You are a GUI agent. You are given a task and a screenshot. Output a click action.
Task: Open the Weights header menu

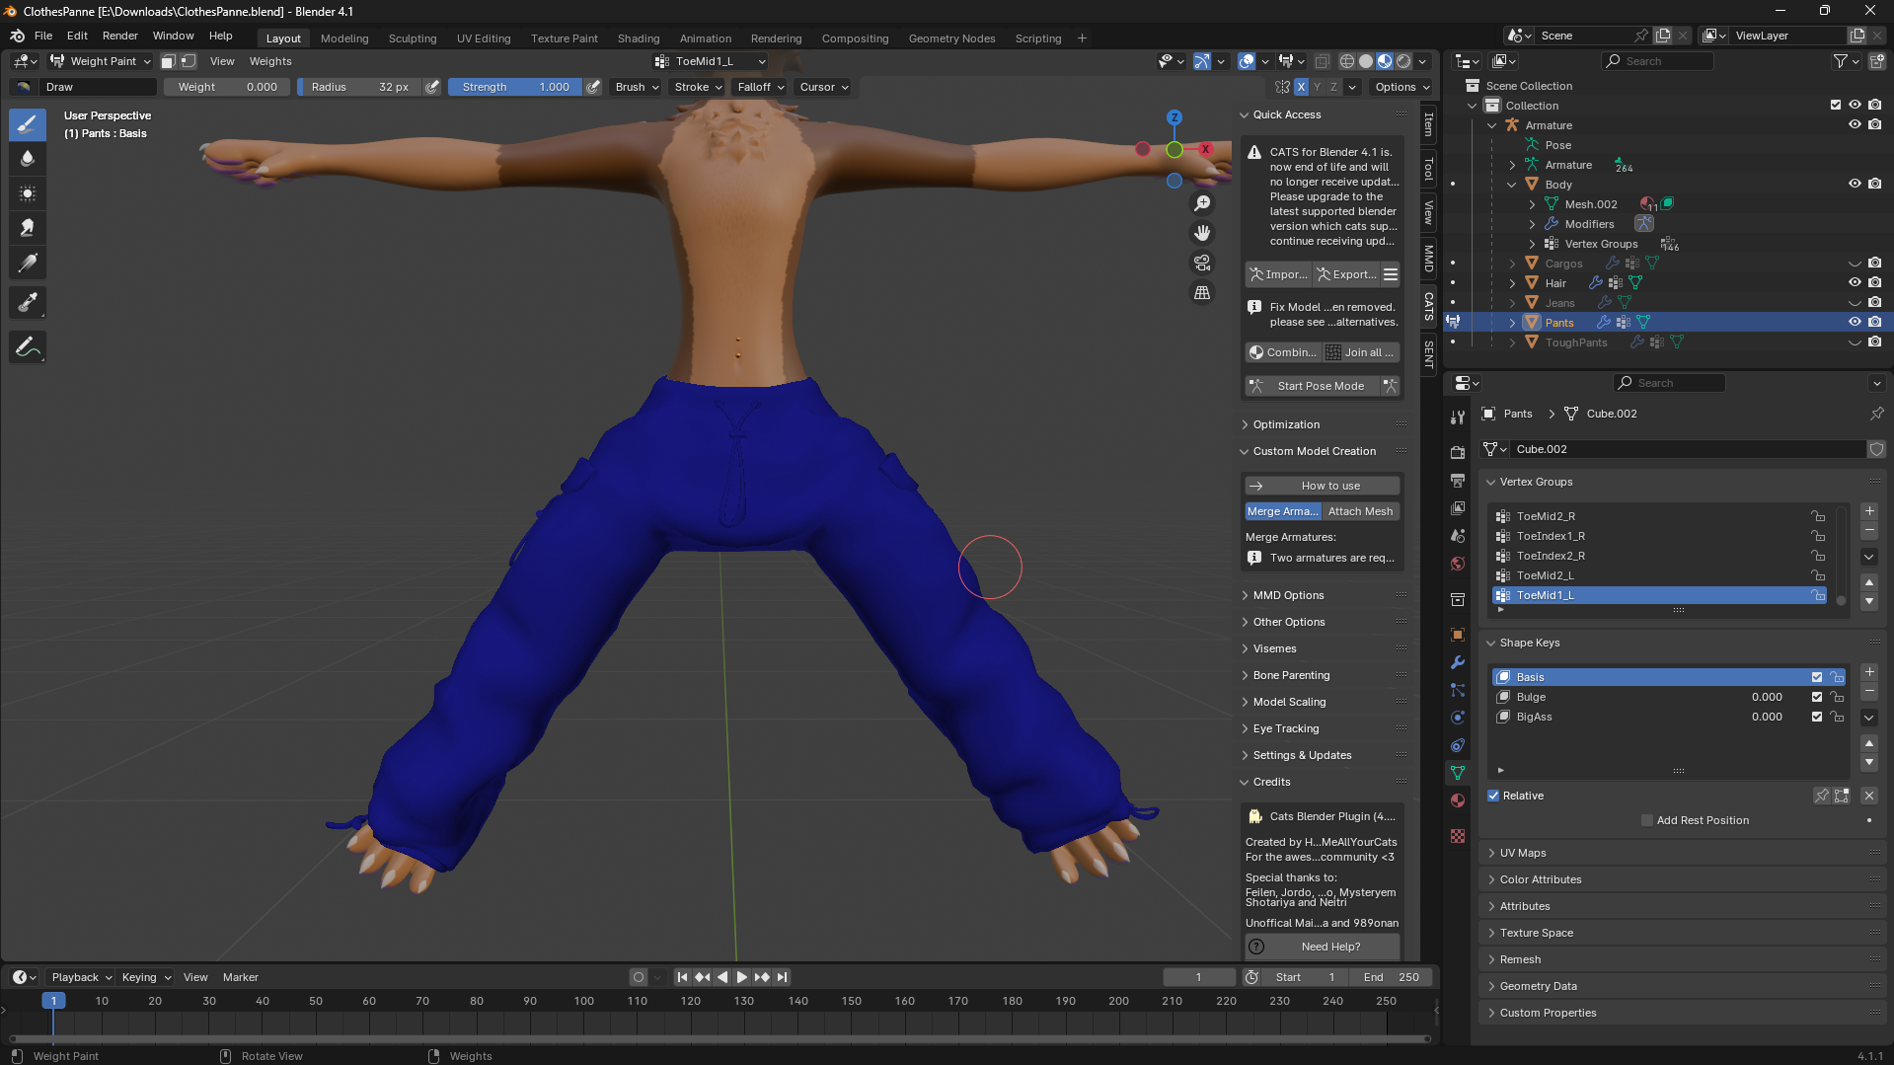pyautogui.click(x=270, y=61)
